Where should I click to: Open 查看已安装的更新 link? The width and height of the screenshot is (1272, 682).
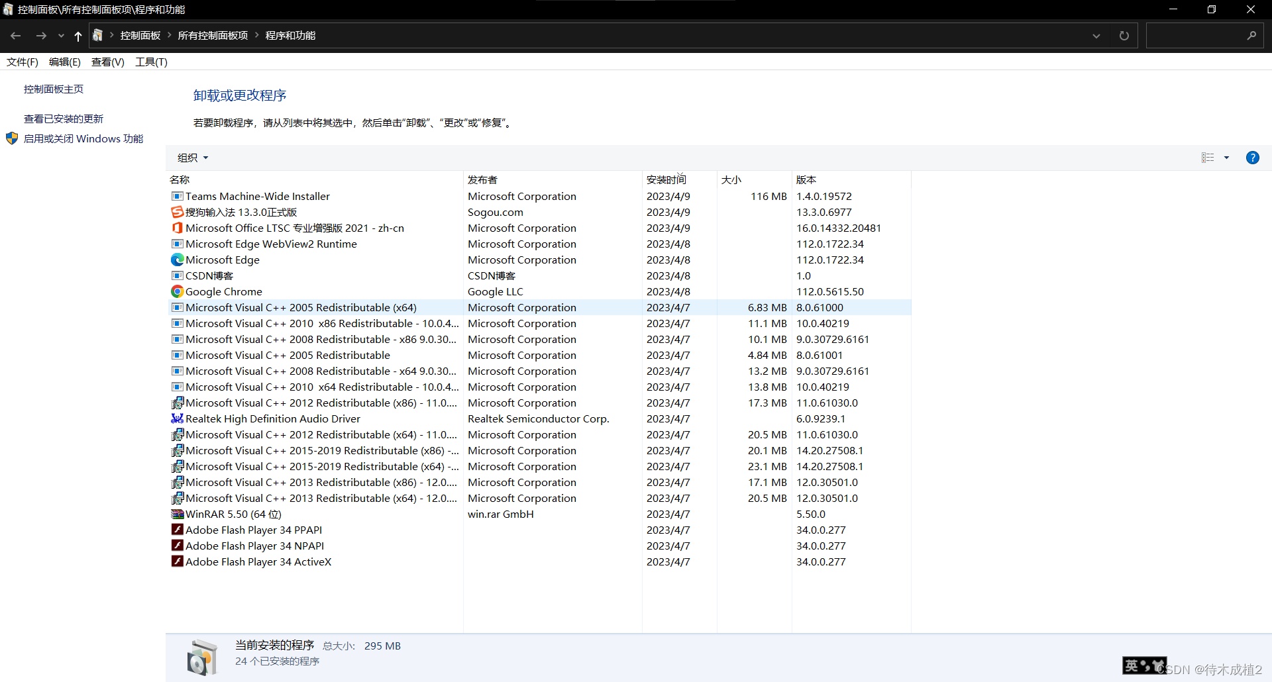coord(64,119)
